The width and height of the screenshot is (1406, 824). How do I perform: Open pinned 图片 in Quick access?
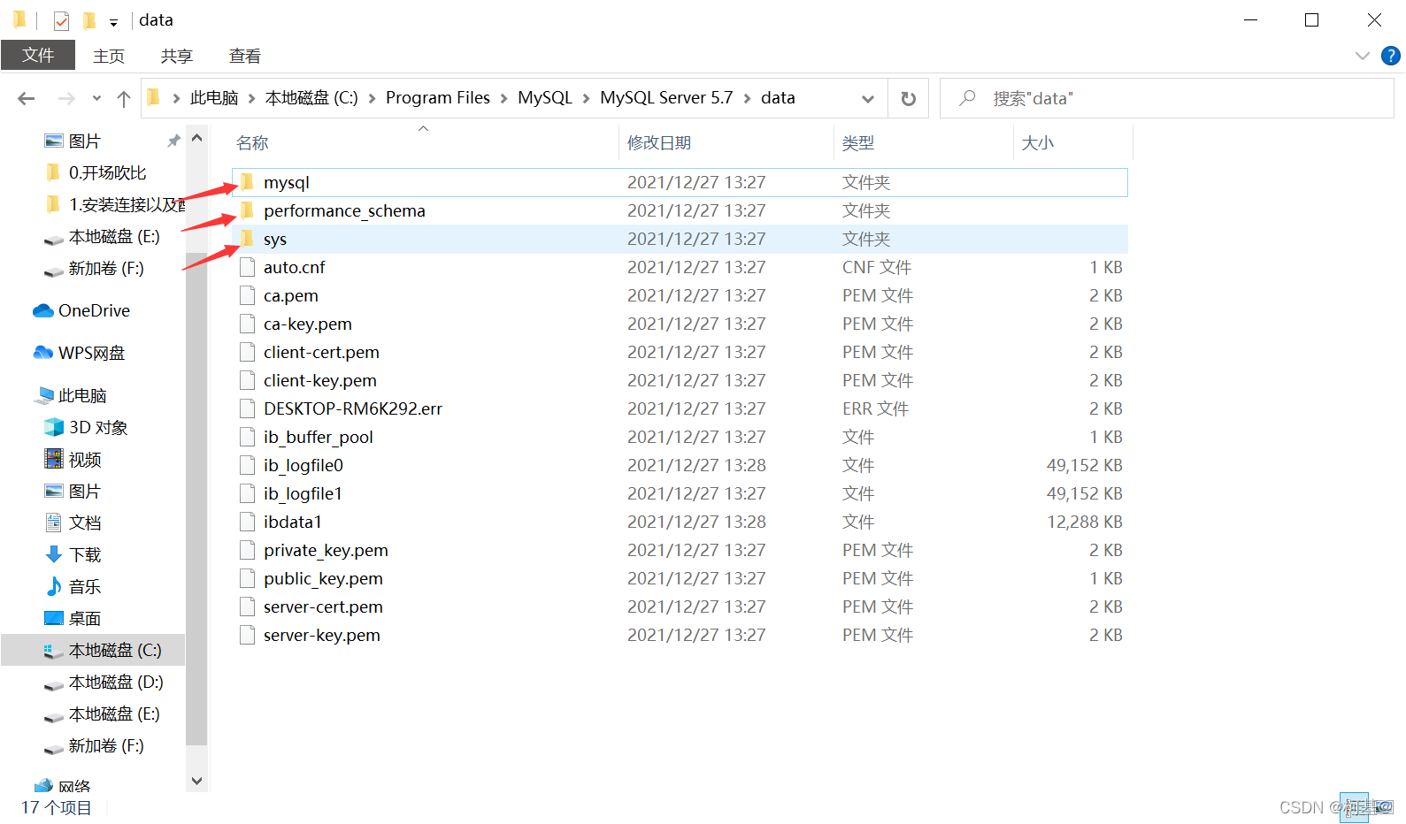tap(85, 141)
